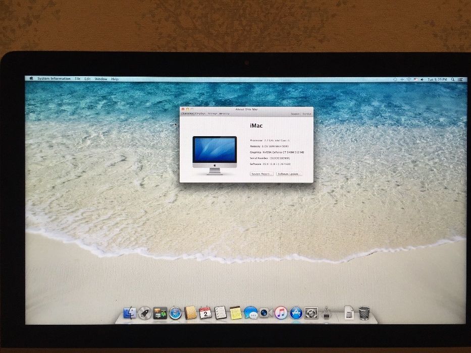
Task: Open the Edit menu
Action: (87, 79)
